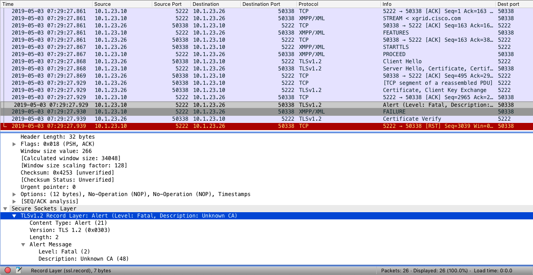Expand the Flags: 0x018 (PSH, ACK) field
533x275 pixels.
(x=14, y=144)
